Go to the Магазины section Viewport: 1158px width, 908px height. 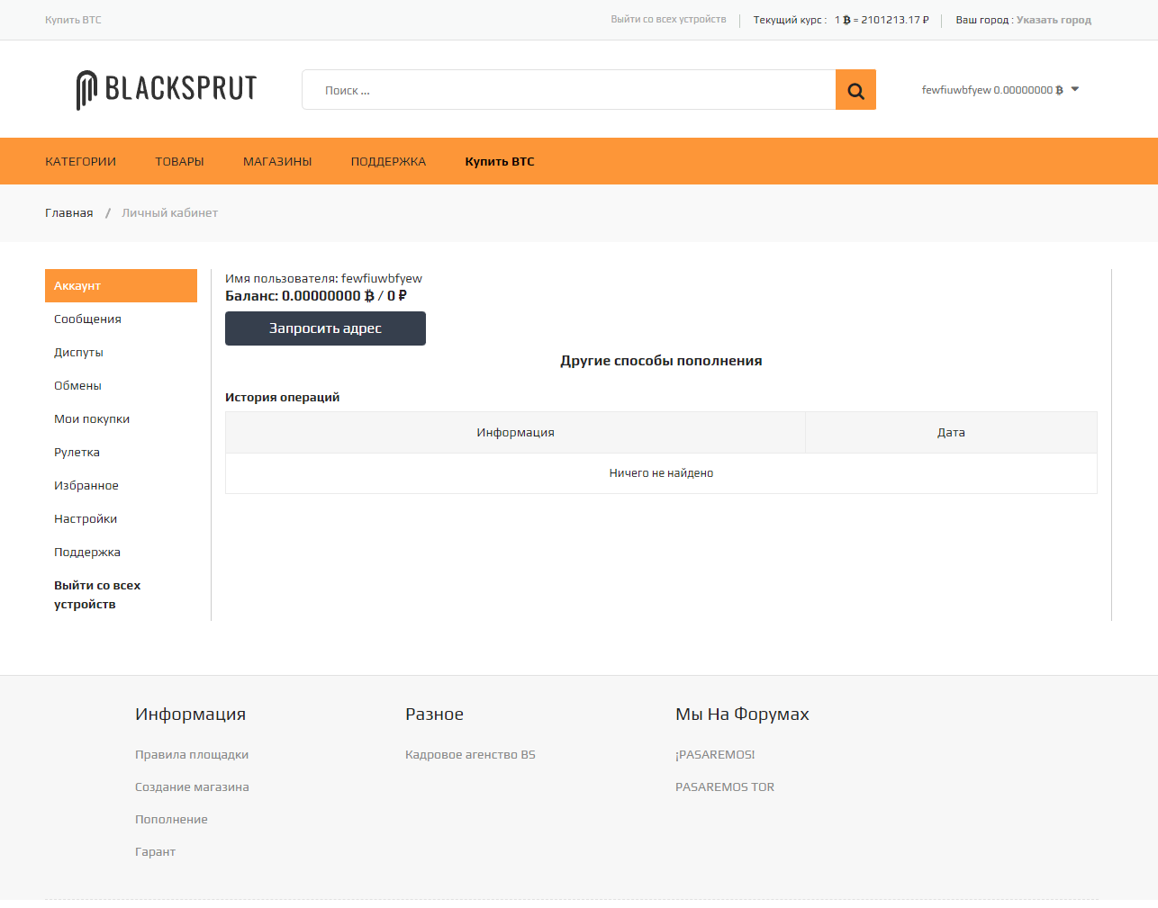tap(277, 162)
